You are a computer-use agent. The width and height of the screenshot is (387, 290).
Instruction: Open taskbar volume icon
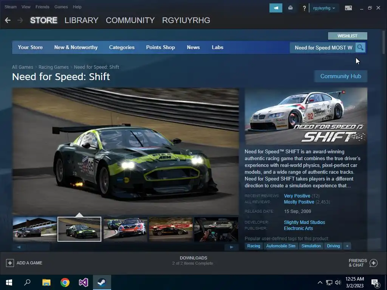point(338,282)
